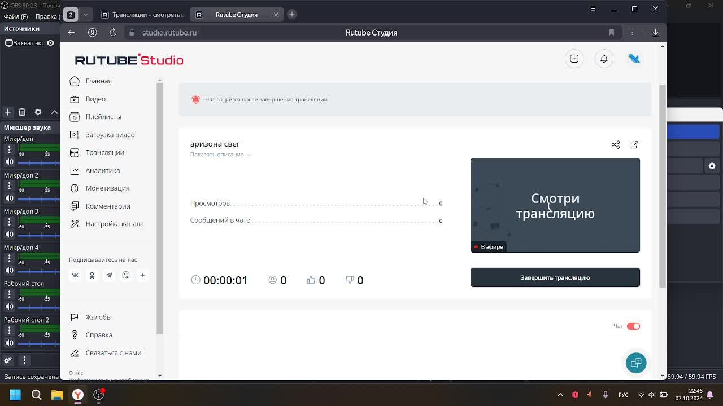
Task: Mute Микр/доп channel in OBS mixer
Action: pyautogui.click(x=9, y=162)
